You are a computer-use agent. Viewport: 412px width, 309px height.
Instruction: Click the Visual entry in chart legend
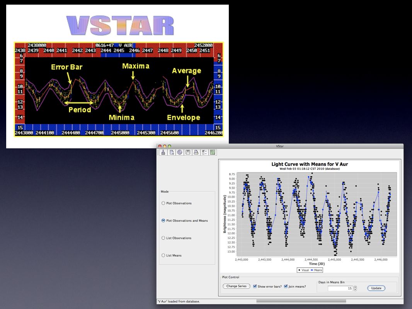click(x=303, y=270)
